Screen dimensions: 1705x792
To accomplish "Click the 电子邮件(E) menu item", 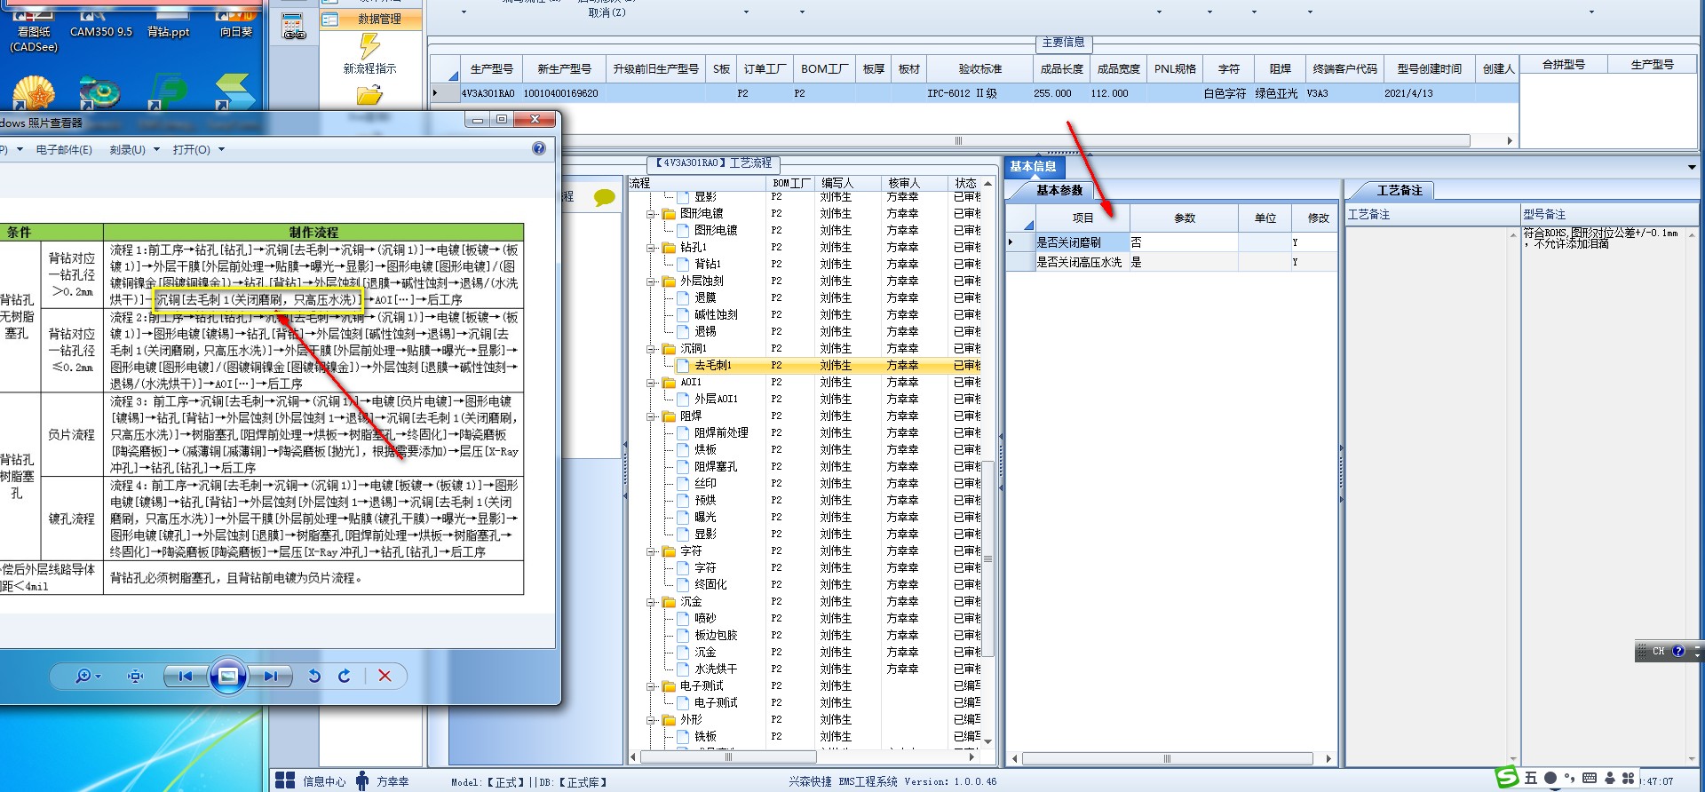I will tap(64, 149).
